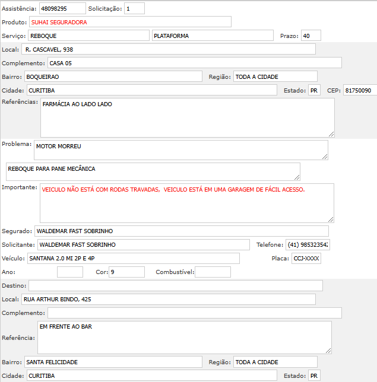Select the Segurado field WALDEMAR FAST SOBRINHO
The image size is (377, 382).
pos(182,231)
